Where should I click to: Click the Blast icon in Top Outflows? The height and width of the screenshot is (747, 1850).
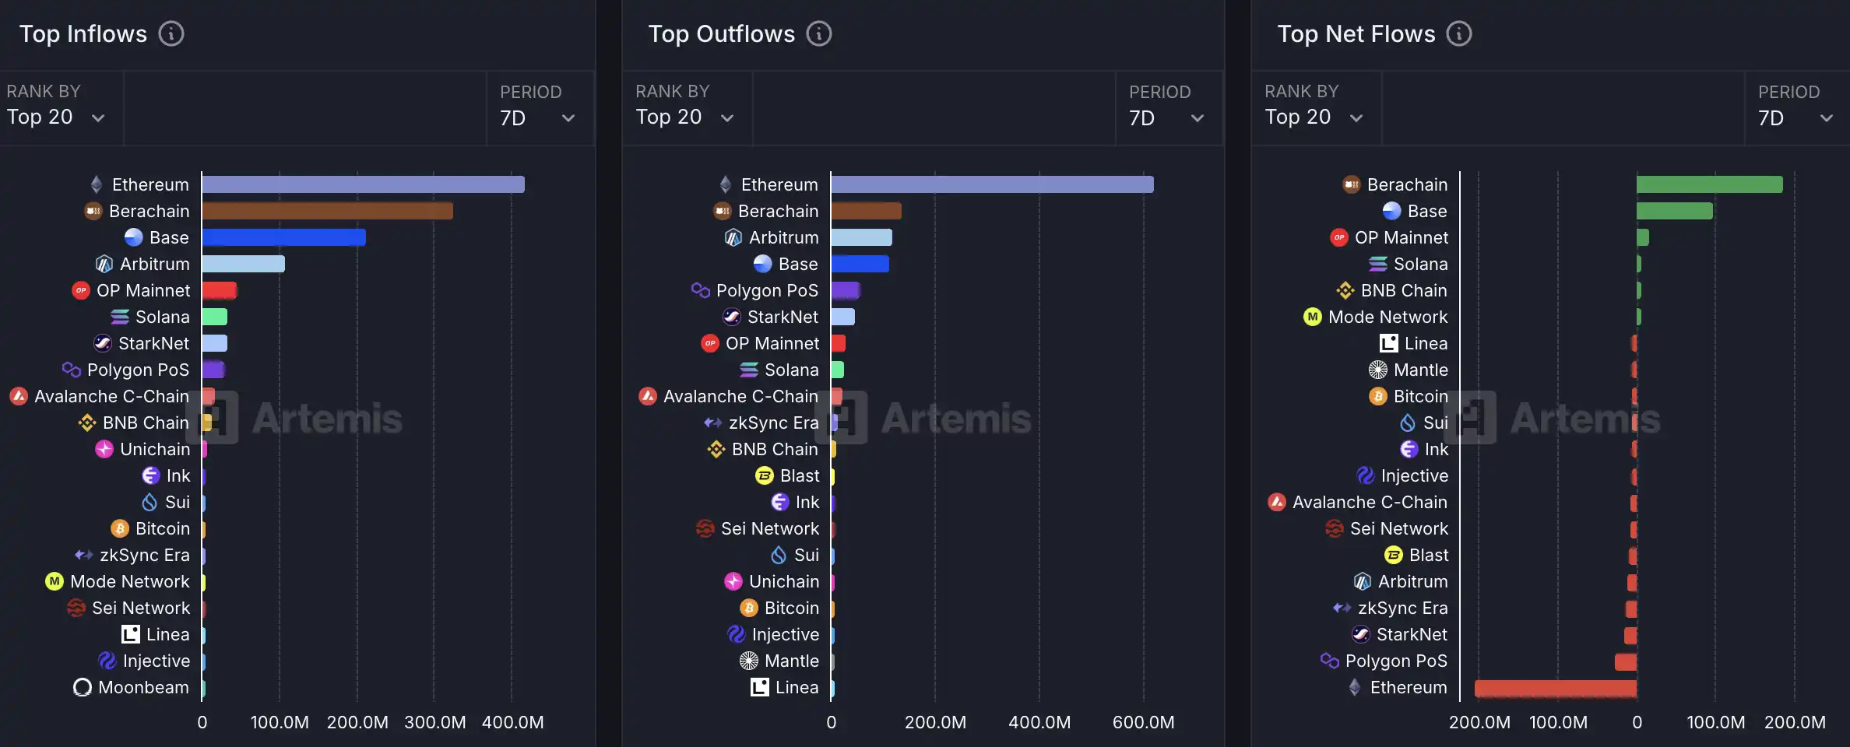[x=765, y=475]
